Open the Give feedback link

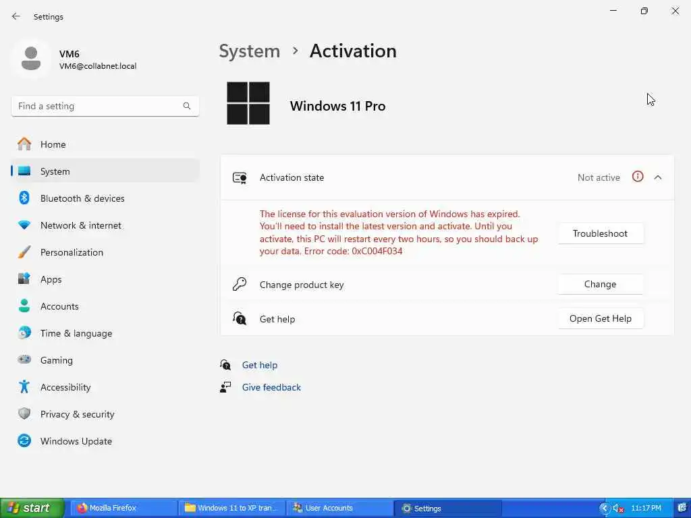[271, 387]
